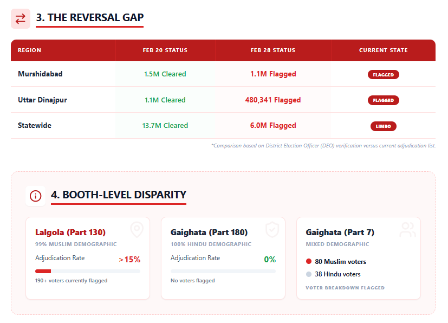Image resolution: width=448 pixels, height=323 pixels.
Task: Click the users icon in Gaighata Part 7
Action: (x=407, y=230)
